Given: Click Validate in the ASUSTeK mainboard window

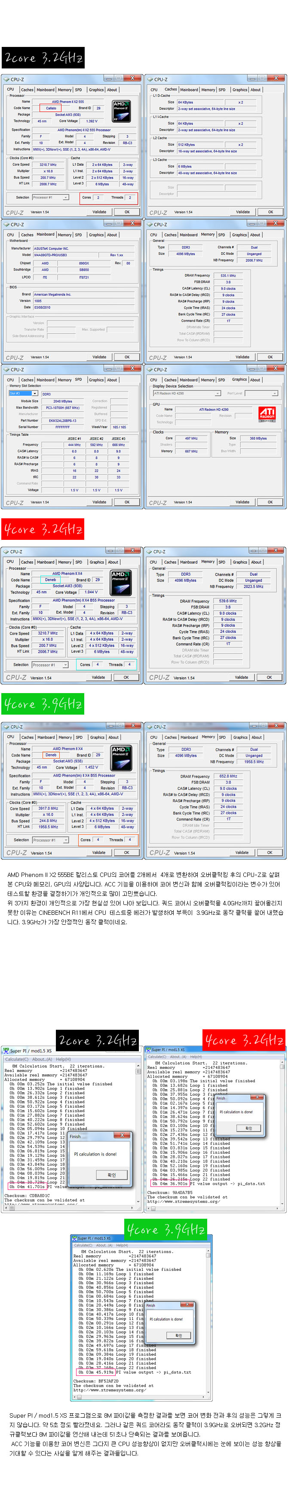Looking at the screenshot, I should pos(99,357).
